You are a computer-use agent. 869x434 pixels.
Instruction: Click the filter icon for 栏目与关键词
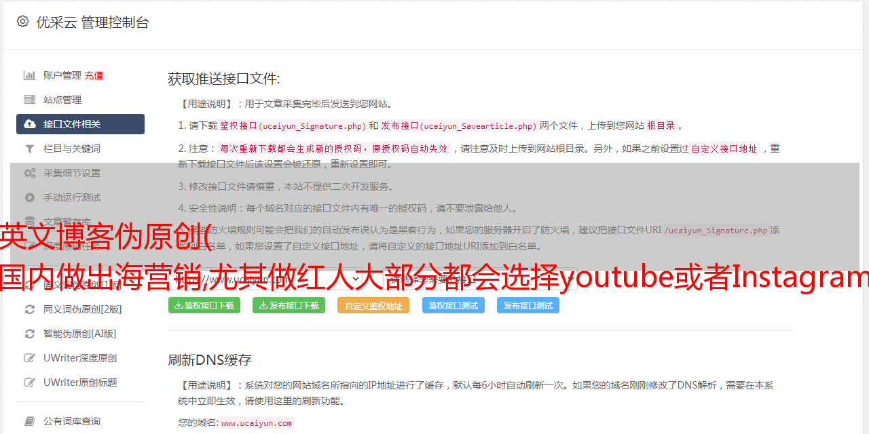30,149
